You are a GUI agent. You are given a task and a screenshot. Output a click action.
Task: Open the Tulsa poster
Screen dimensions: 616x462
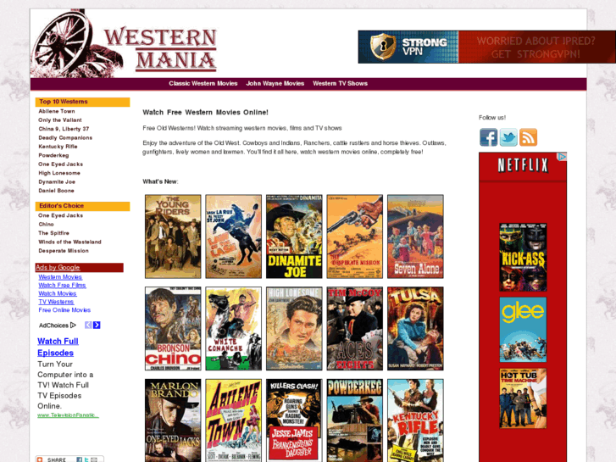click(415, 328)
